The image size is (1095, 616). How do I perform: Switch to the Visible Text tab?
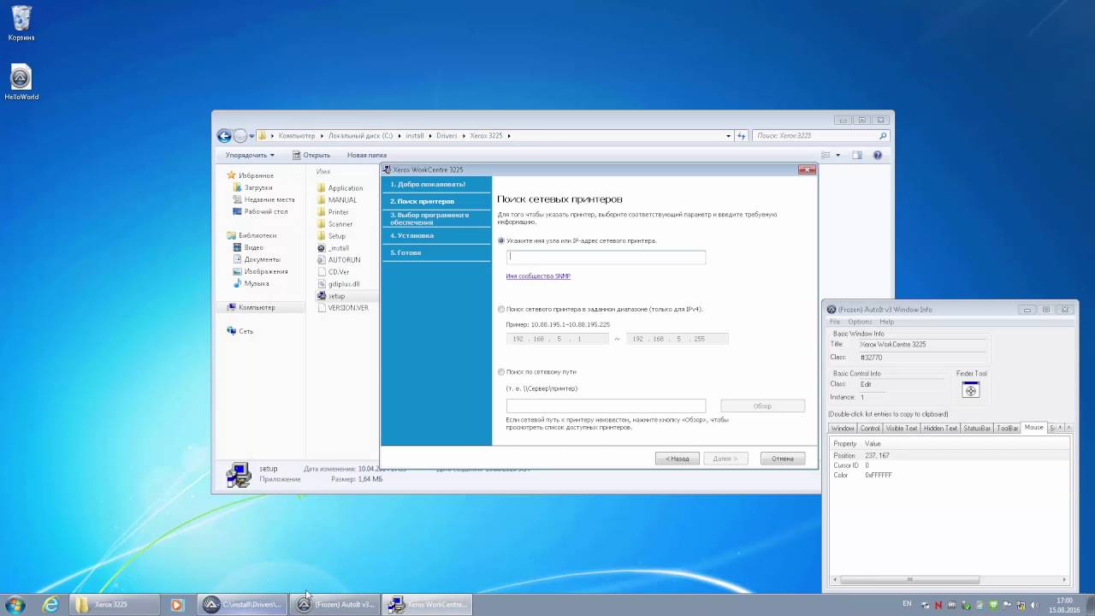[x=902, y=428]
